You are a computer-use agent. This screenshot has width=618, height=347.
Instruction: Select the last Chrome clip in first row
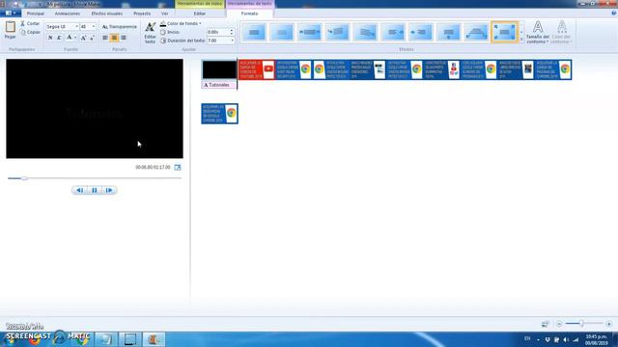click(x=553, y=69)
